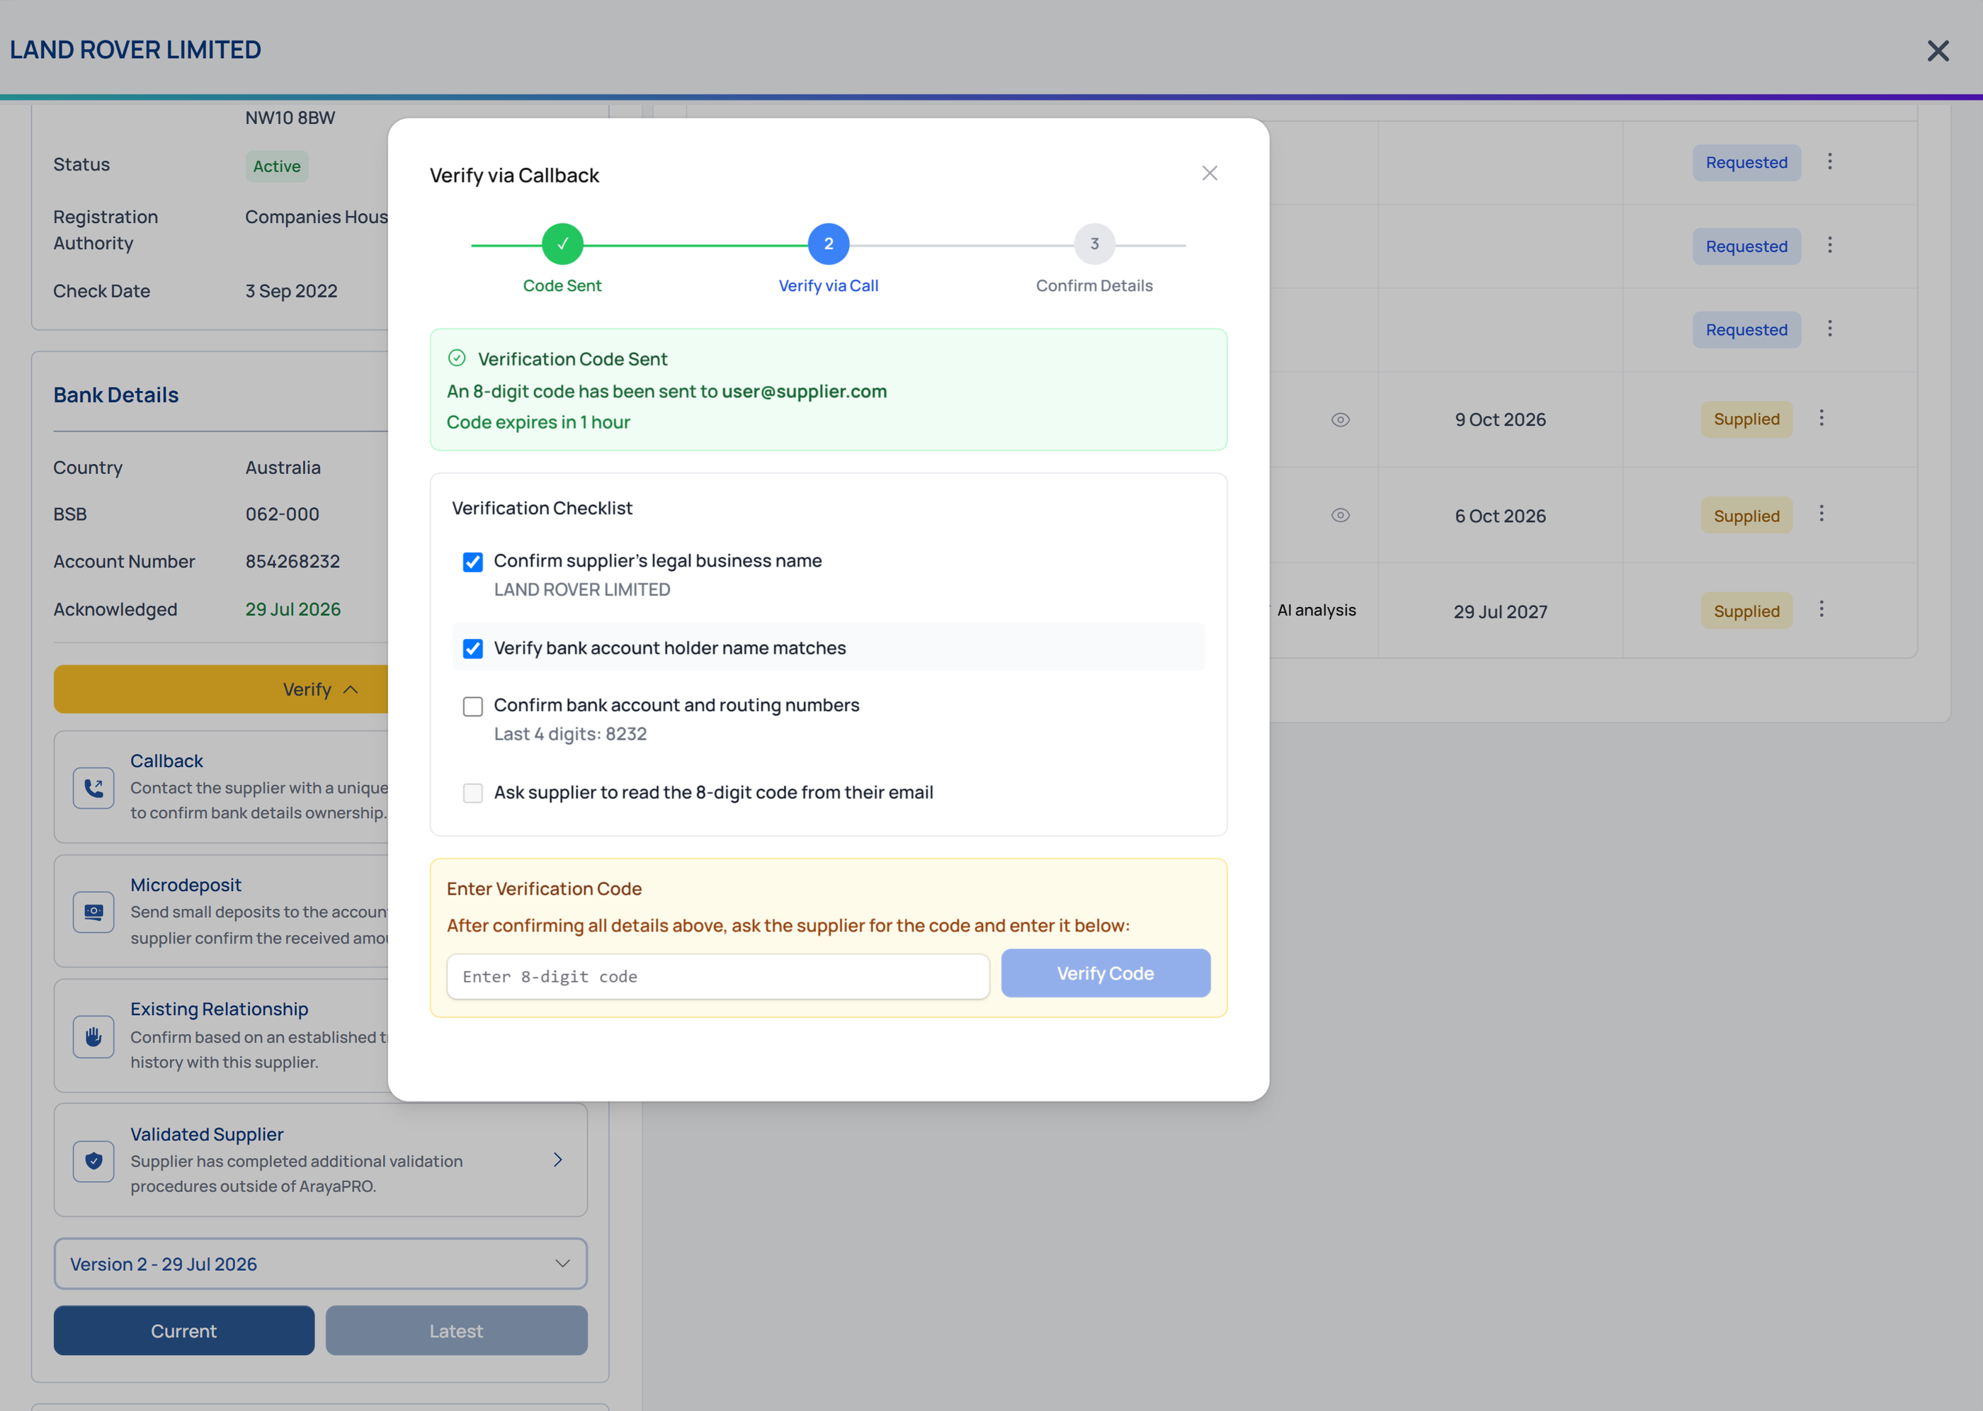Click the 29 Jul 2027 date cell
Viewport: 1983px width, 1411px height.
(x=1500, y=612)
